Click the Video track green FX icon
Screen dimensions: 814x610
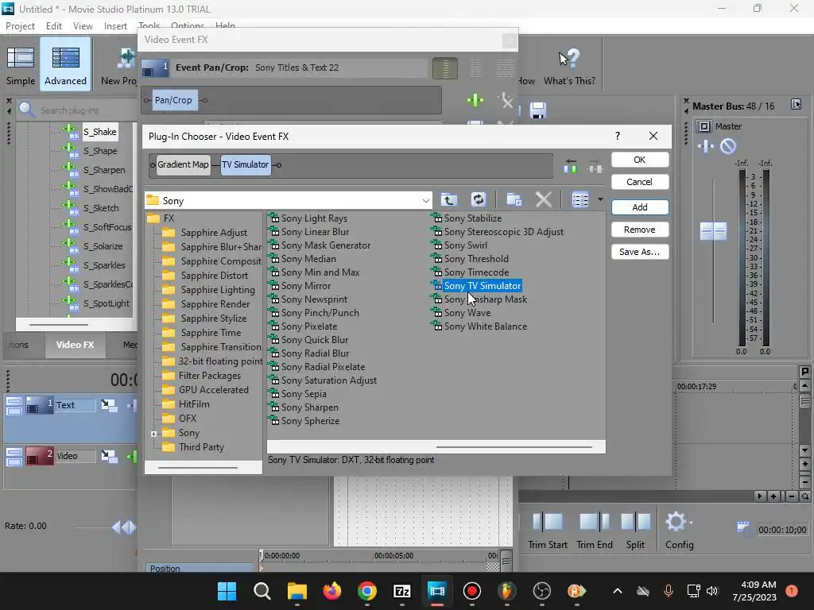coord(133,456)
